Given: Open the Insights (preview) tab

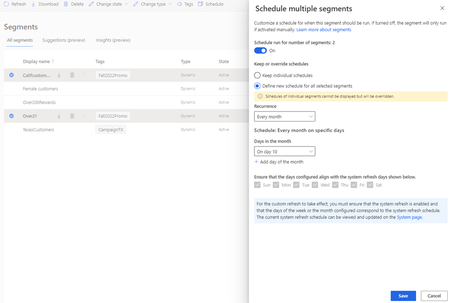Looking at the screenshot, I should (113, 40).
